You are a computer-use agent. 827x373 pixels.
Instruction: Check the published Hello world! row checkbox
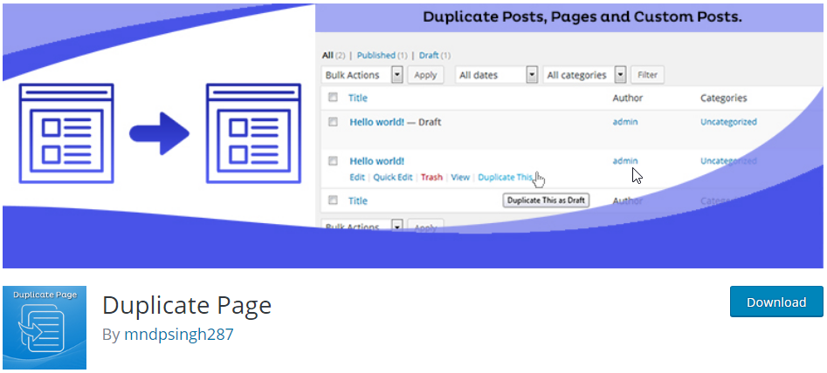(333, 161)
